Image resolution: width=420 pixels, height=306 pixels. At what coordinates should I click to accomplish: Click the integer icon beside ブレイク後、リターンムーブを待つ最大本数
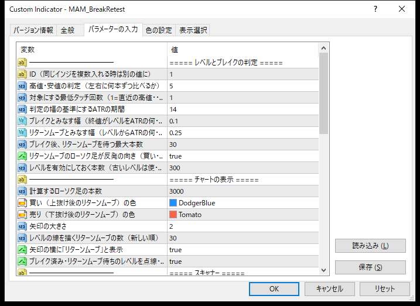[x=22, y=145]
